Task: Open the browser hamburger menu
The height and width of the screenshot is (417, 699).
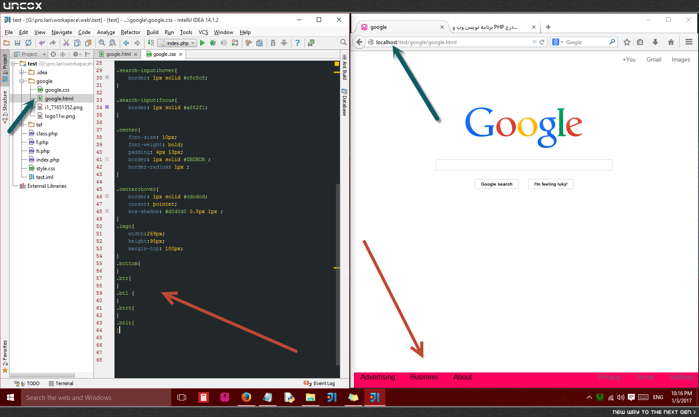Action: click(x=689, y=42)
